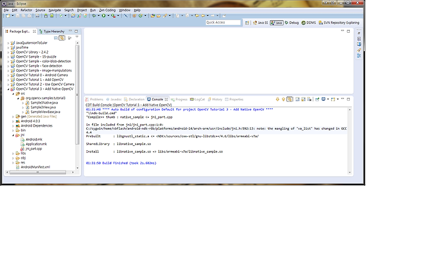Click the Outline icon in right trim
Screen dimensions: 429x276
pos(359,56)
